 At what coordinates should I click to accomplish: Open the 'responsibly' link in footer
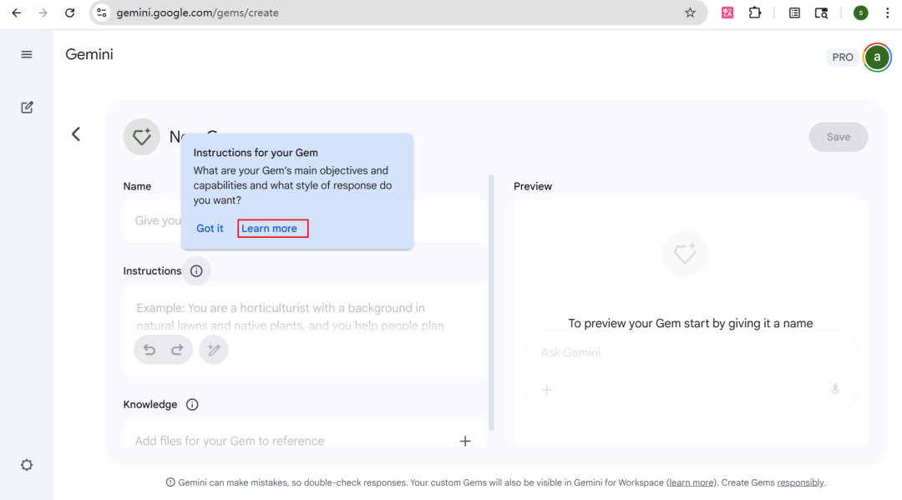pyautogui.click(x=800, y=482)
